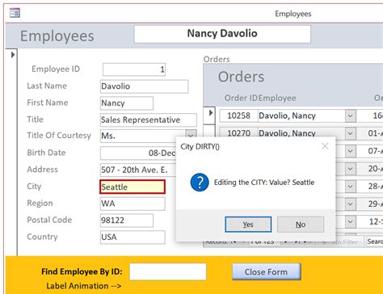
Task: Click Order ID cell 10258
Action: coord(238,115)
